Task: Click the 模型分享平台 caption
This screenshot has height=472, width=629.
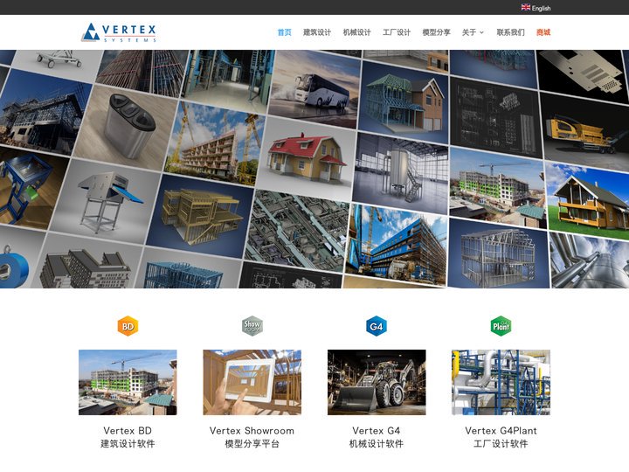Action: (252, 443)
